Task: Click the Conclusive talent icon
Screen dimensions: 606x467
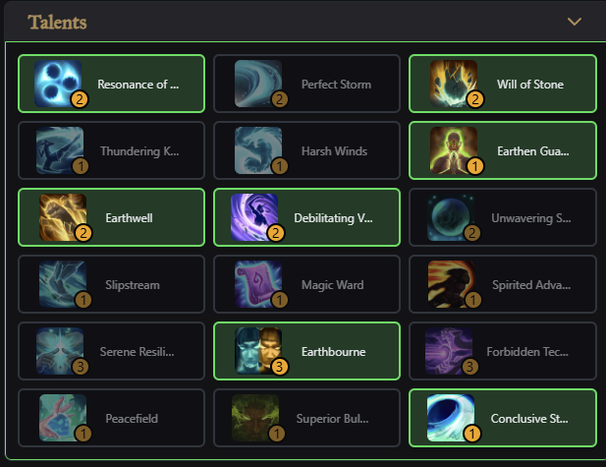Action: click(451, 418)
